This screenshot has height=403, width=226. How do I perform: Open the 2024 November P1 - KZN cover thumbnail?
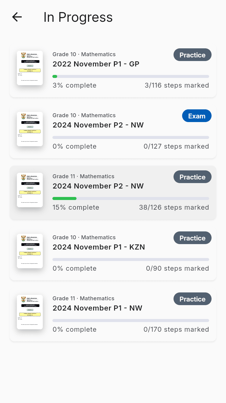click(30, 251)
